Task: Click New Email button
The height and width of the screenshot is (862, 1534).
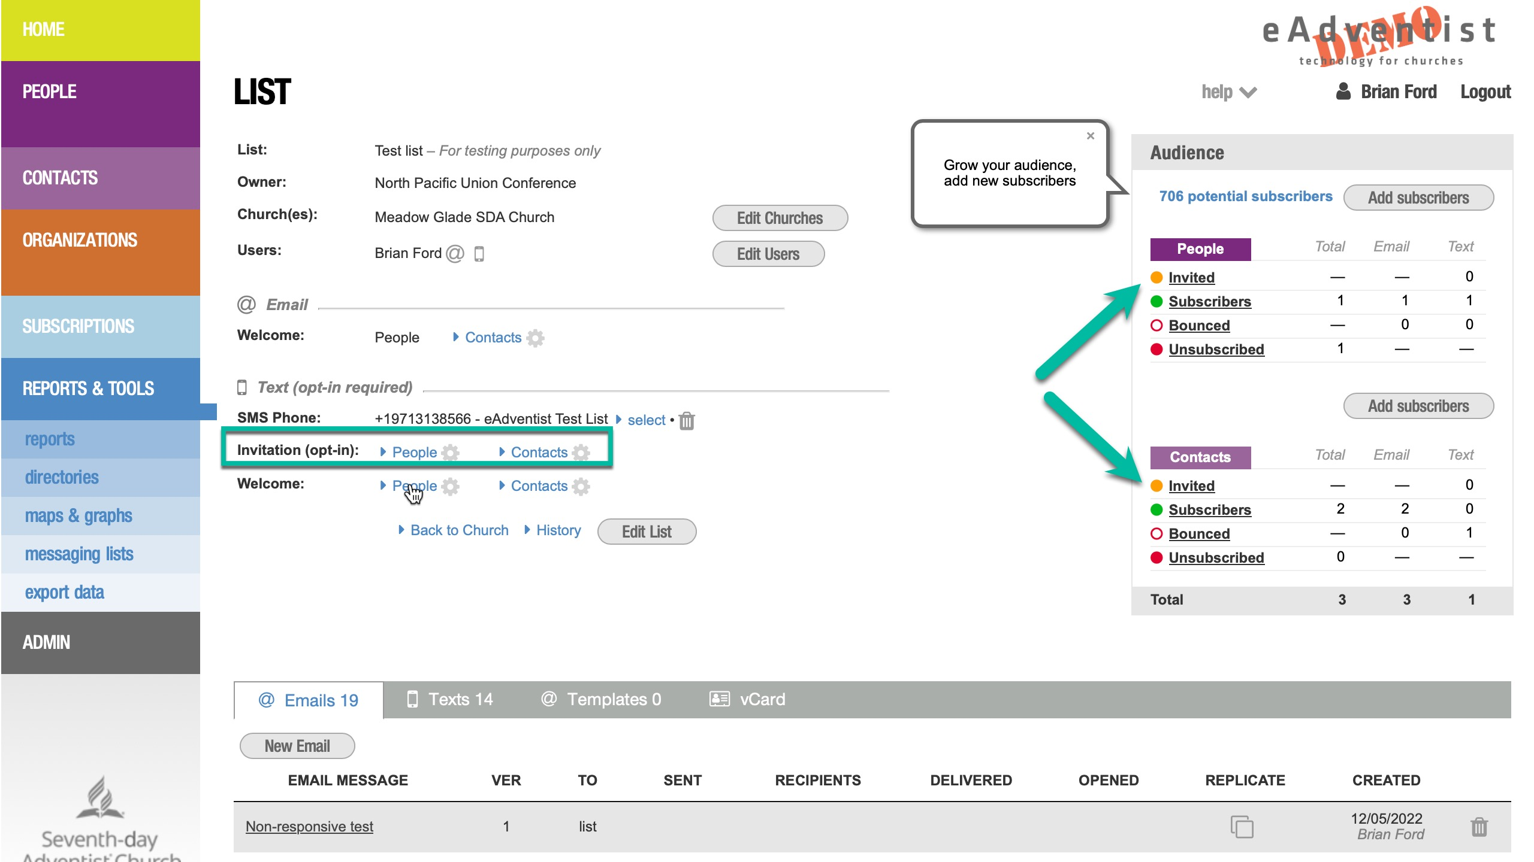Action: (x=297, y=746)
